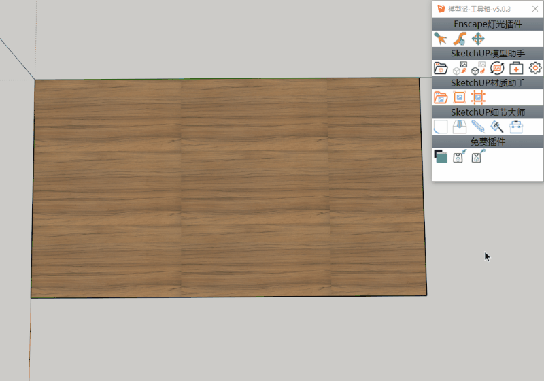Image resolution: width=544 pixels, height=381 pixels.
Task: Click the dark overlapping windows free plugin icon
Action: (x=441, y=156)
